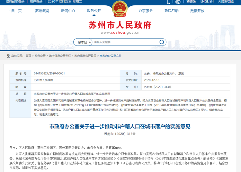The image size is (241, 172).
Task: Click breadcrumb link 市政府办公室文件
Action: (111, 56)
